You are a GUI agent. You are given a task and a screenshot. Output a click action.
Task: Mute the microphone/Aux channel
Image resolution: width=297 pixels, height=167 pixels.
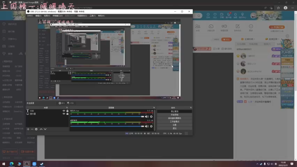(x=147, y=117)
